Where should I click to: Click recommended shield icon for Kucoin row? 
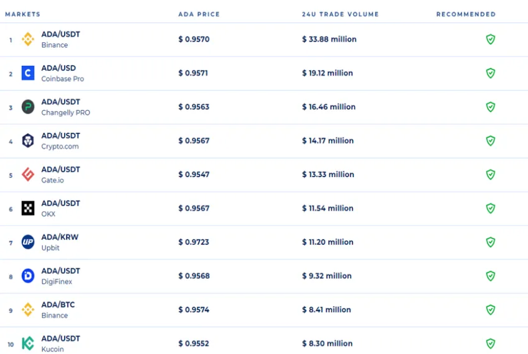[491, 343]
